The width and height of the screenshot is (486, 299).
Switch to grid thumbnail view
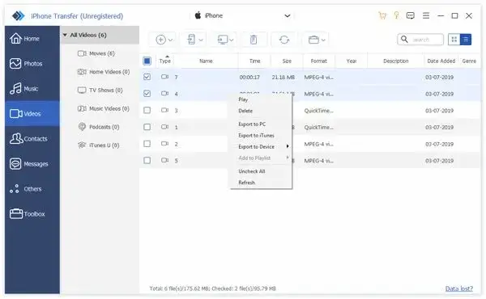454,40
